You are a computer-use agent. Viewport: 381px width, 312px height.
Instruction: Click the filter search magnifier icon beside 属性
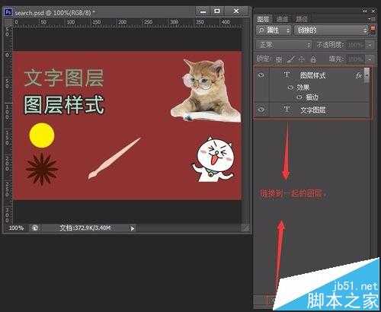261,30
